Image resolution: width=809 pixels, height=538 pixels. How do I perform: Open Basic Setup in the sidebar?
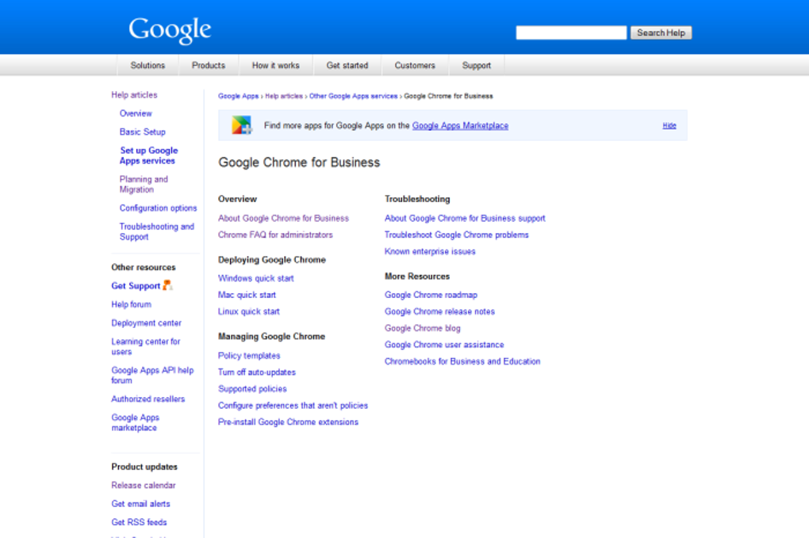coord(143,132)
